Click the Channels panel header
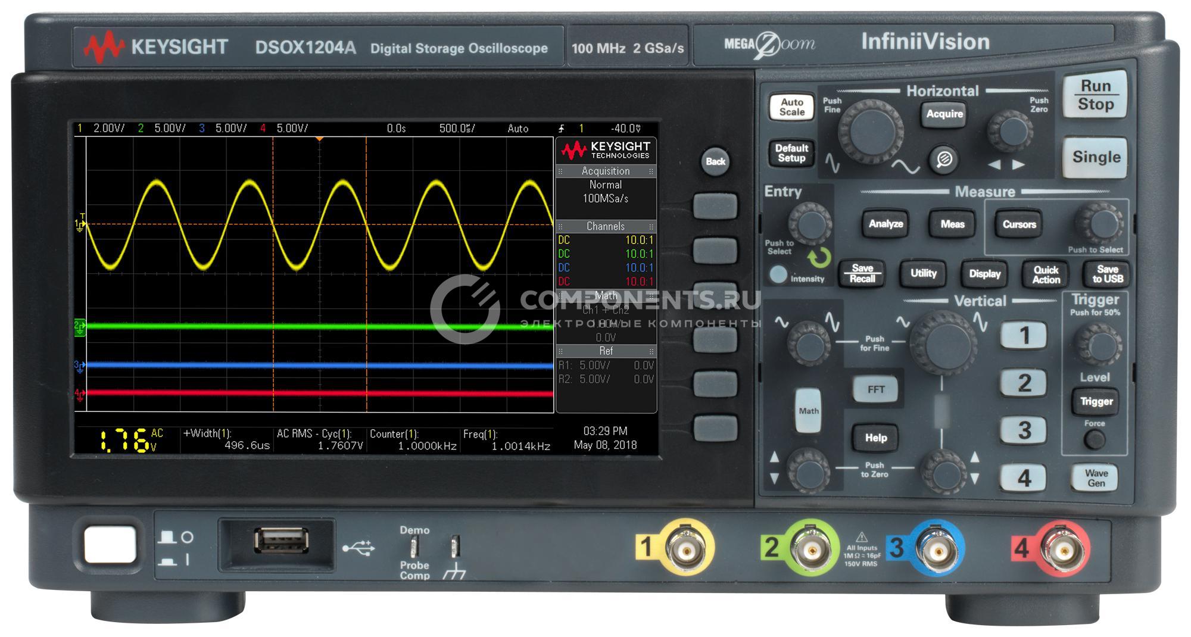The width and height of the screenshot is (1191, 637). tap(606, 226)
